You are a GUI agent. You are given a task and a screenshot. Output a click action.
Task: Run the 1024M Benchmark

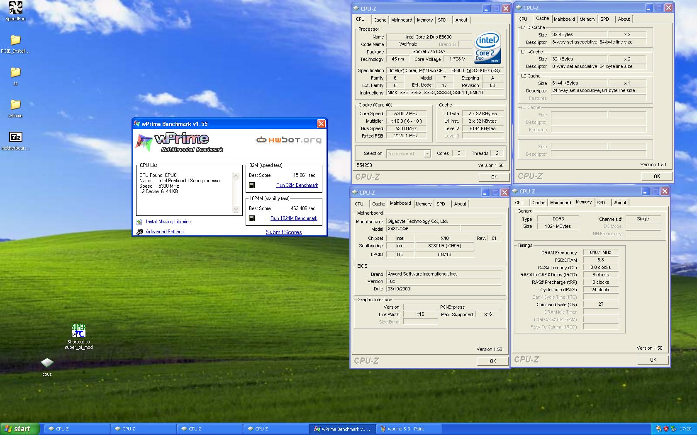click(294, 218)
